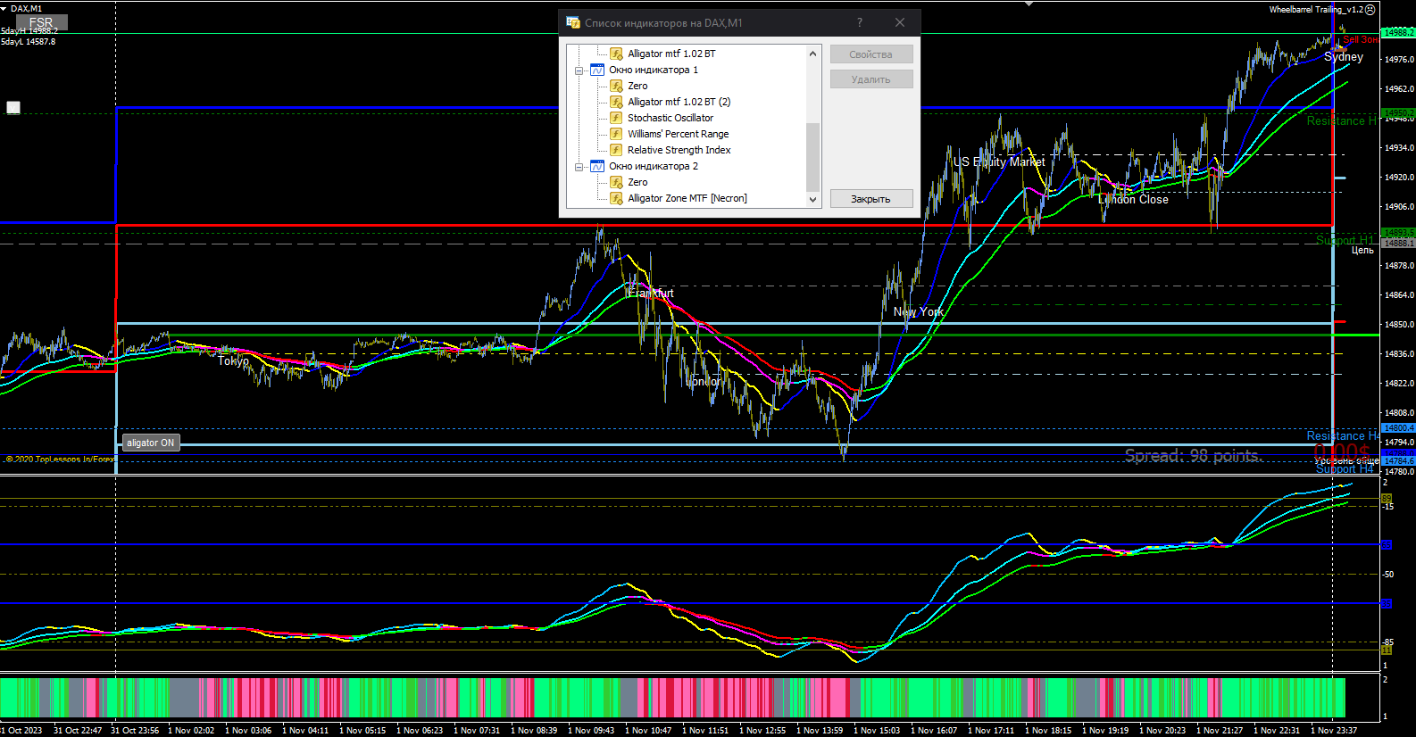Toggle the aligator ON button on chart
The image size is (1416, 737).
click(150, 443)
